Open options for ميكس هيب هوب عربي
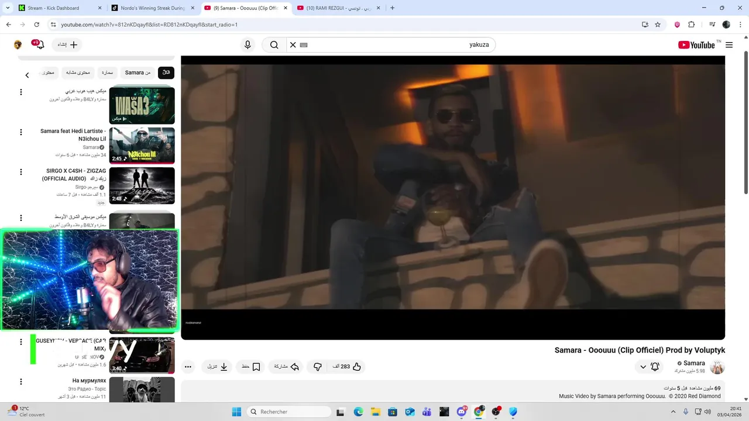The height and width of the screenshot is (421, 749). point(21,92)
